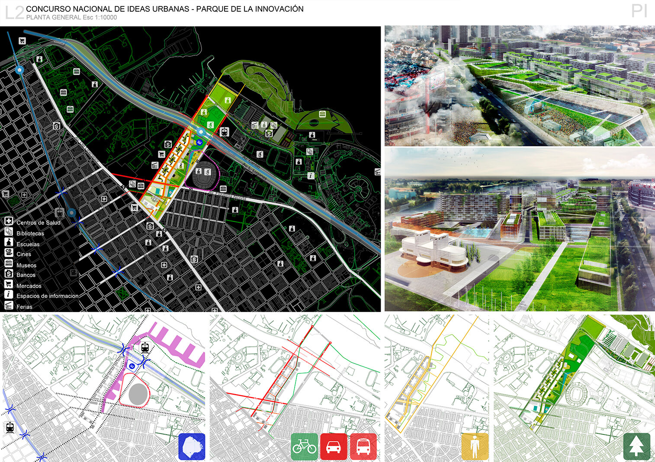Click the stadium on the main map
The width and height of the screenshot is (655, 462).
[203, 175]
